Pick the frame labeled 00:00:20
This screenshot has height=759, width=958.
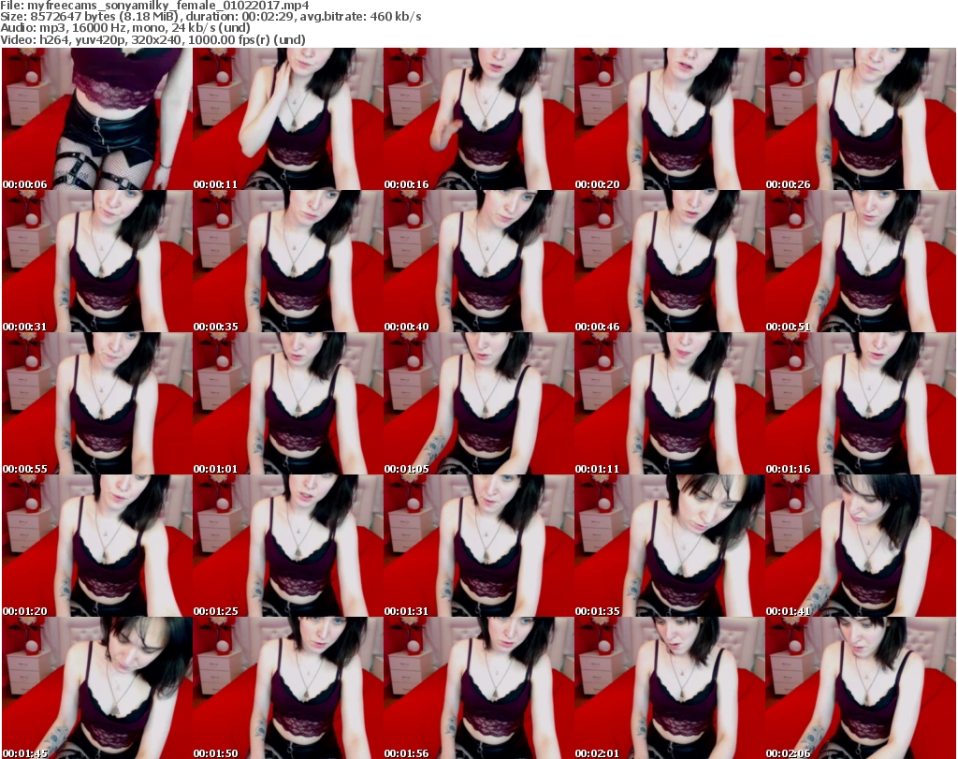(x=669, y=119)
